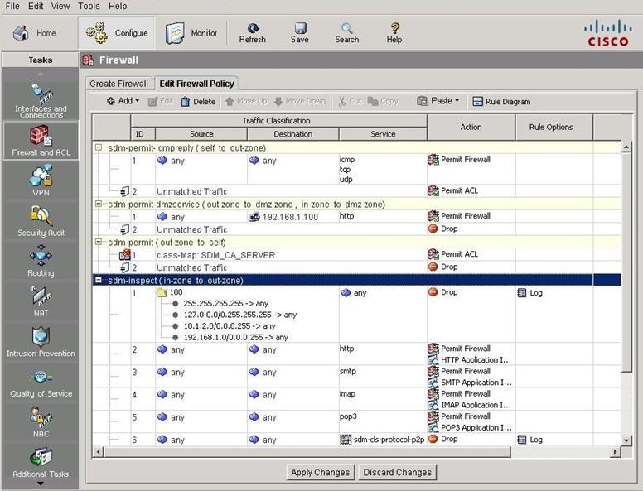Viewport: 643px width, 491px height.
Task: Open the Rule Diagram
Action: tap(501, 101)
